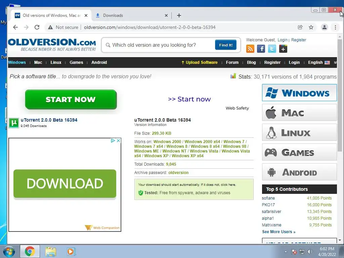The image size is (344, 258).
Task: Show hidden tray icons arrow
Action: [286, 252]
